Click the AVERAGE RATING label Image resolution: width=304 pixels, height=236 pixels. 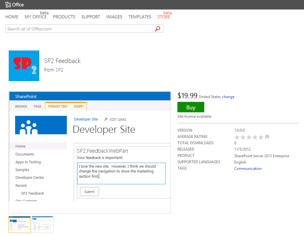[192, 137]
